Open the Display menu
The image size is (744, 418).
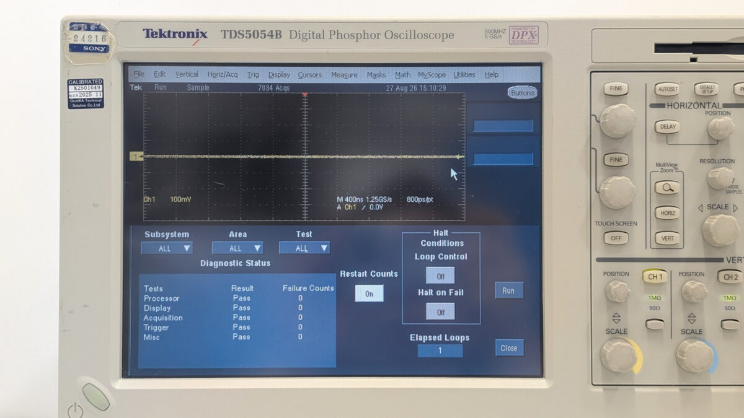click(x=279, y=74)
